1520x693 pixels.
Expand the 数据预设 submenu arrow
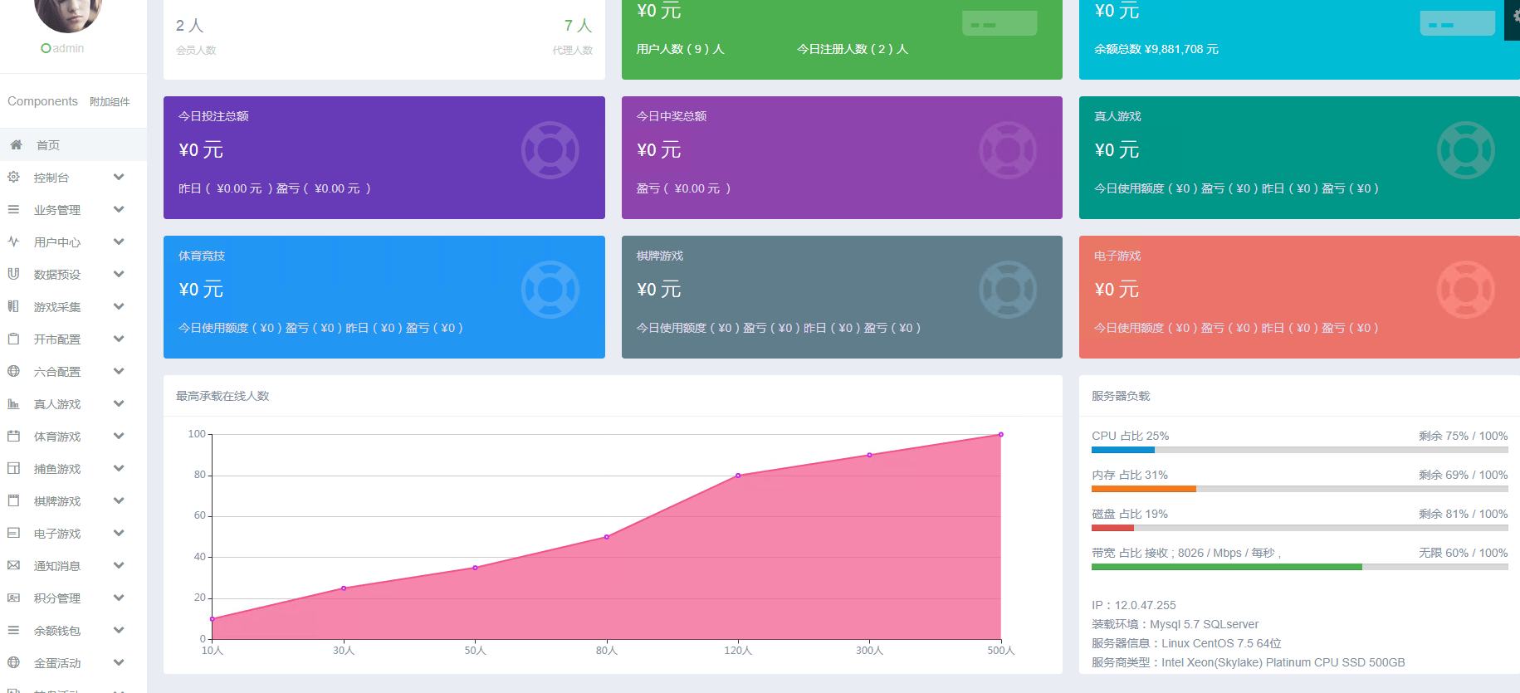tap(119, 274)
